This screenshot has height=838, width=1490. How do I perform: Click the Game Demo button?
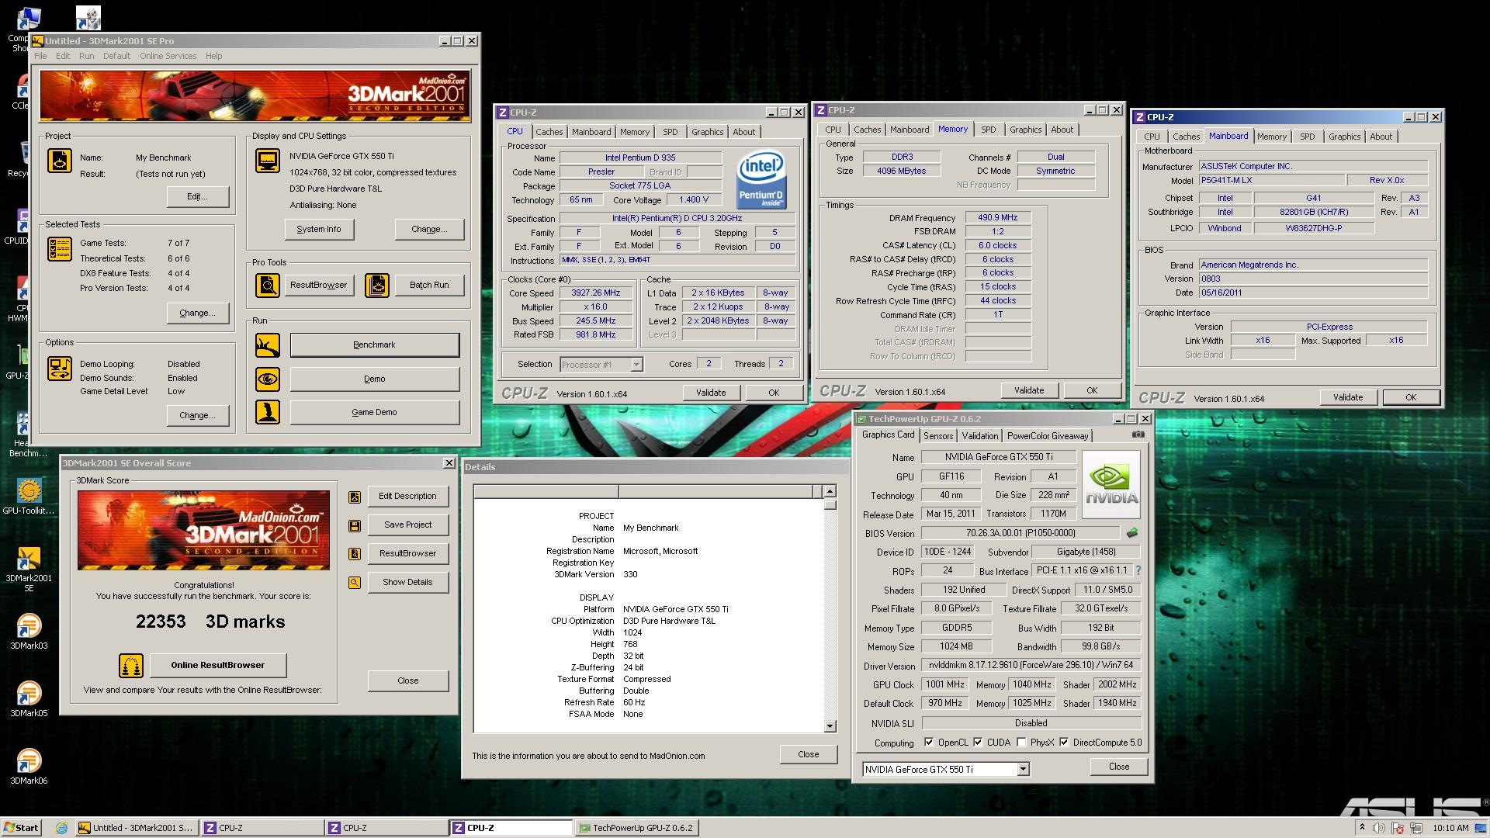(x=374, y=413)
